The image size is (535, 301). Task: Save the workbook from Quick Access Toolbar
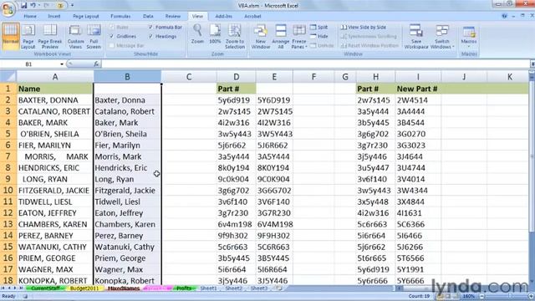tap(23, 6)
